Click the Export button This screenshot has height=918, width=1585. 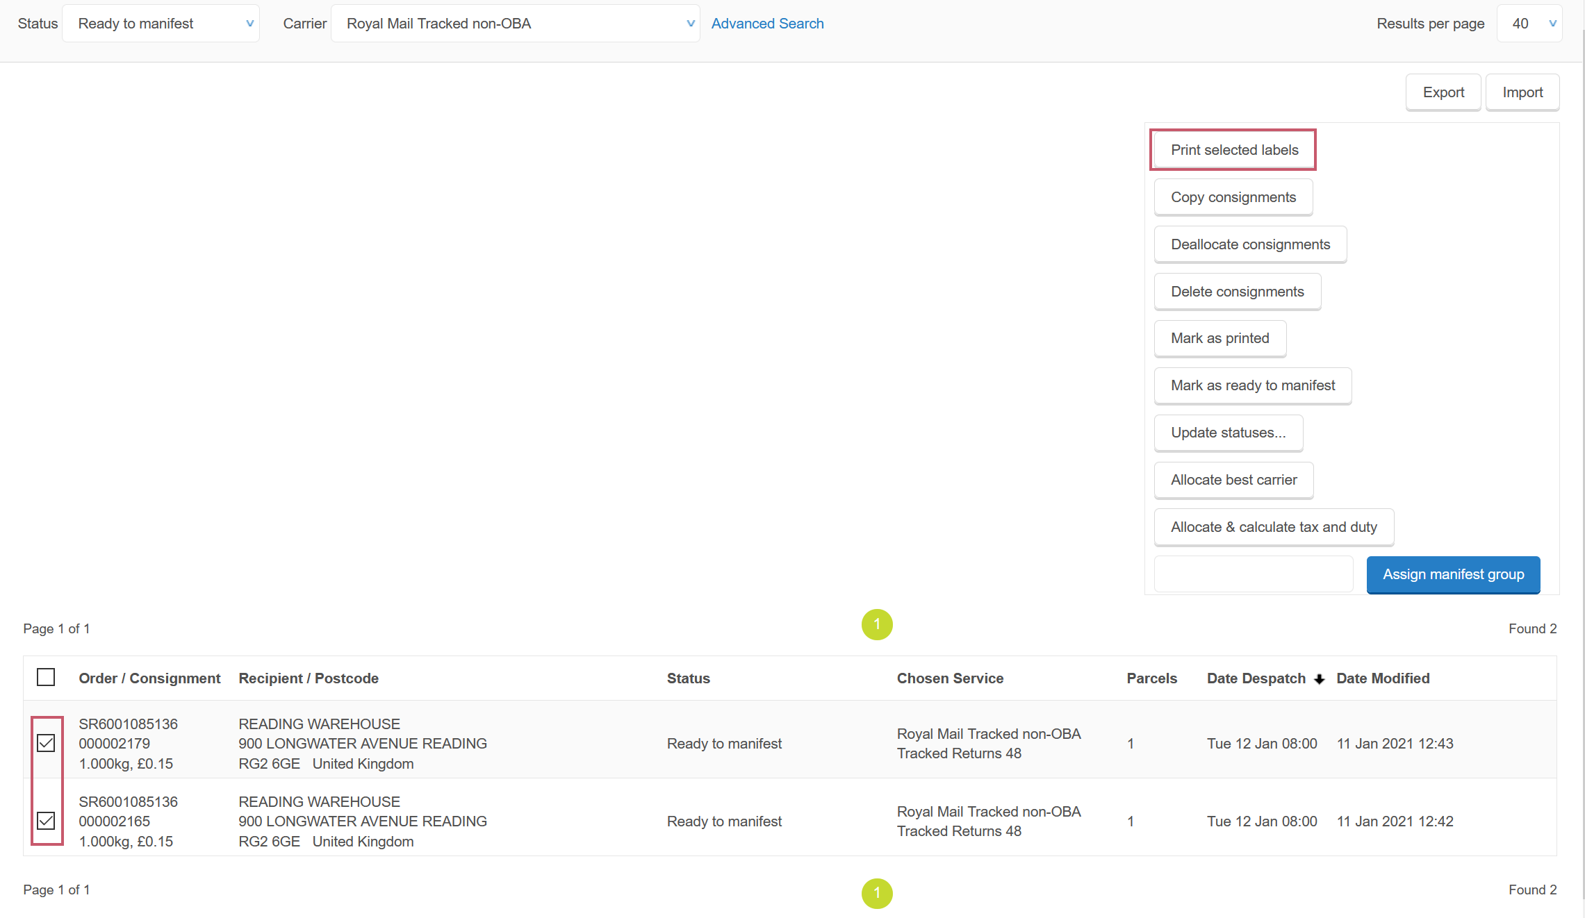1443,92
